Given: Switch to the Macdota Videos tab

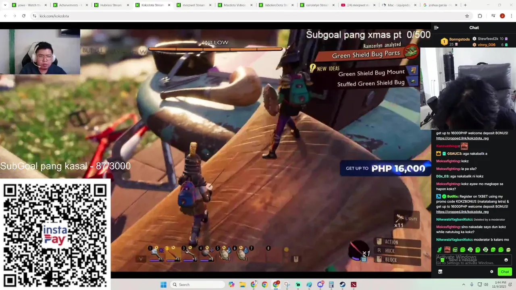Looking at the screenshot, I should click(235, 5).
